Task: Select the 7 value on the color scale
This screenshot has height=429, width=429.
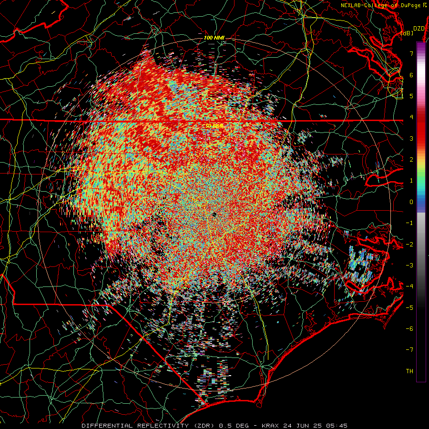Action: pyautogui.click(x=411, y=53)
